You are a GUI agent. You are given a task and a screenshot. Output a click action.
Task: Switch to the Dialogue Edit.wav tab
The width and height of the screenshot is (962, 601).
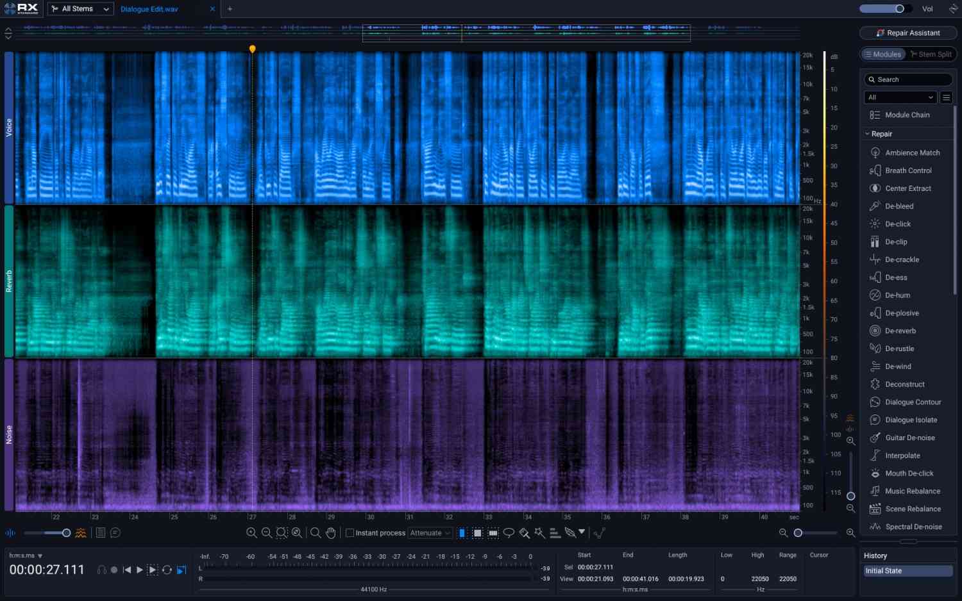tap(149, 9)
